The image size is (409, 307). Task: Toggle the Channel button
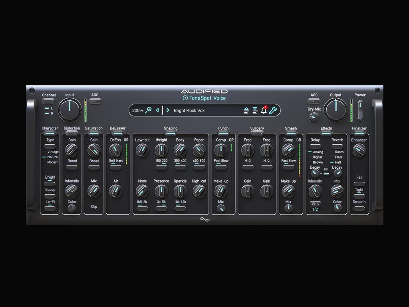pyautogui.click(x=48, y=101)
